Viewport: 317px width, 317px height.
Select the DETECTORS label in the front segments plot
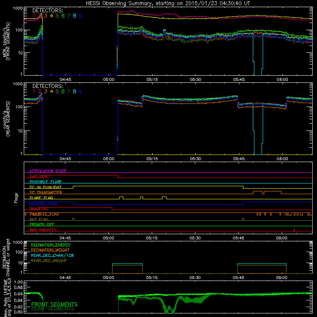click(48, 10)
